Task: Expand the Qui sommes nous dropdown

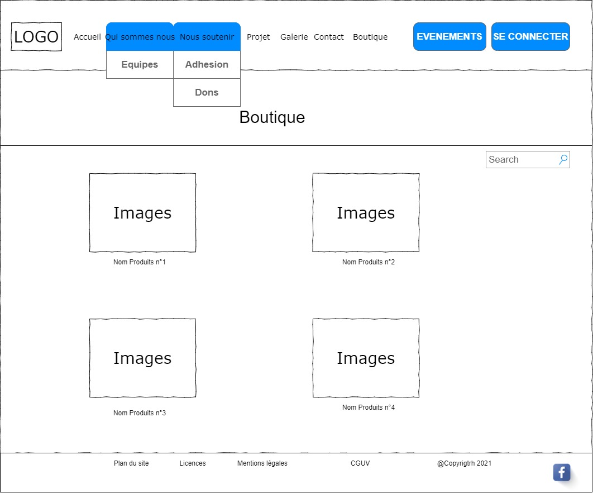Action: click(x=140, y=37)
